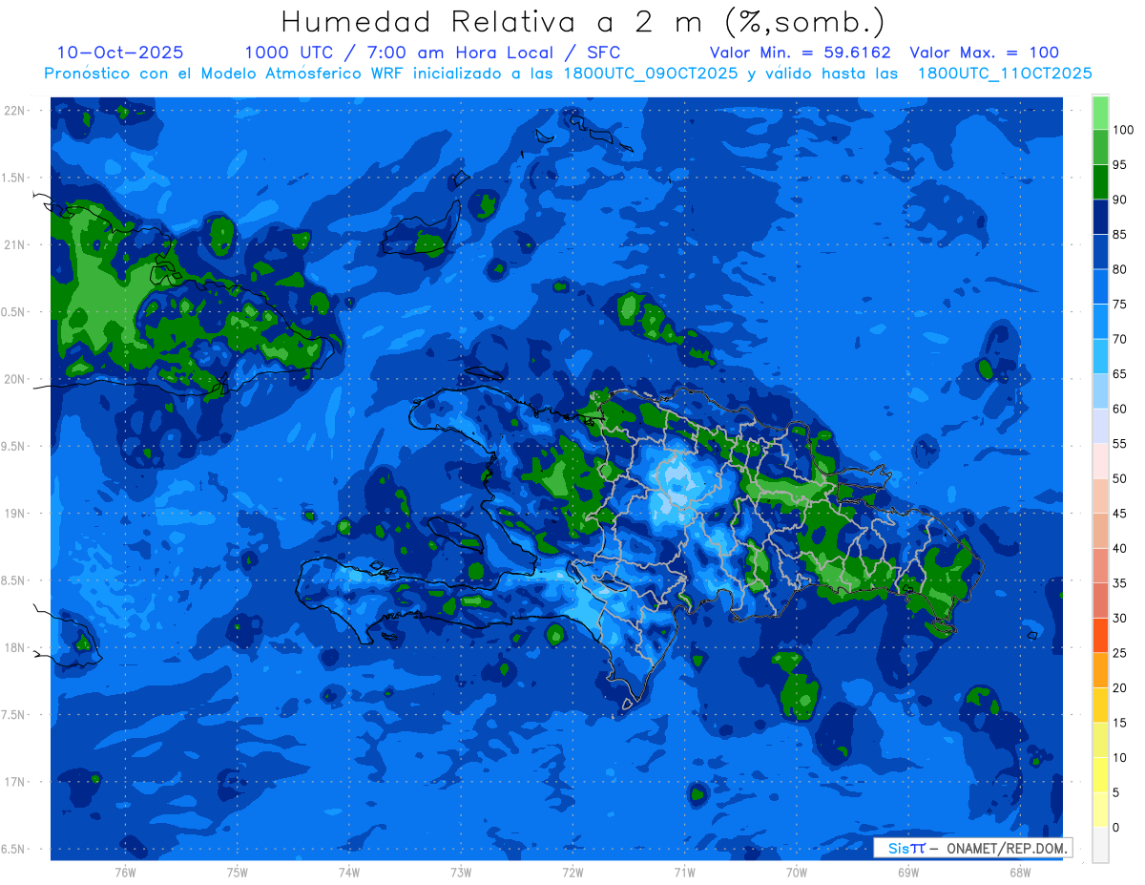Select the orange-red 25–30 legend swatch
Image resolution: width=1145 pixels, height=885 pixels.
pyautogui.click(x=1100, y=635)
